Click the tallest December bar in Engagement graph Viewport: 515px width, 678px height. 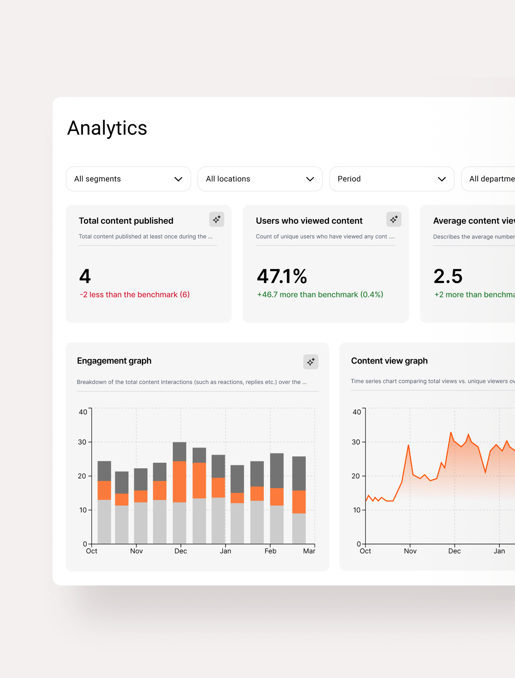(180, 493)
